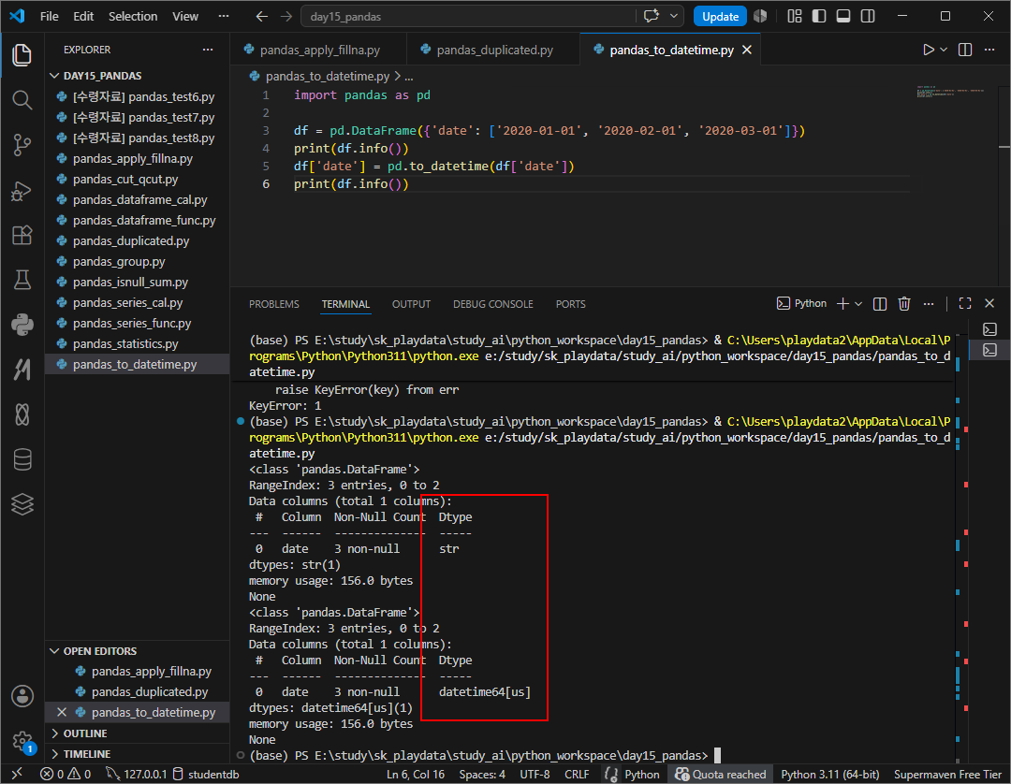Close pandas_to_datetime.py in Open Editors list
1011x784 pixels.
tap(62, 712)
